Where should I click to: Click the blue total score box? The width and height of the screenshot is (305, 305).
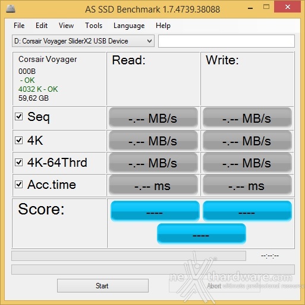pos(202,234)
